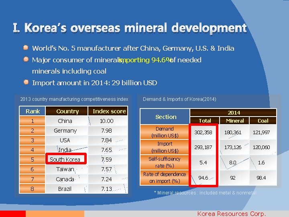Click the "Coal" column header
289x217 pixels.
[263, 121]
